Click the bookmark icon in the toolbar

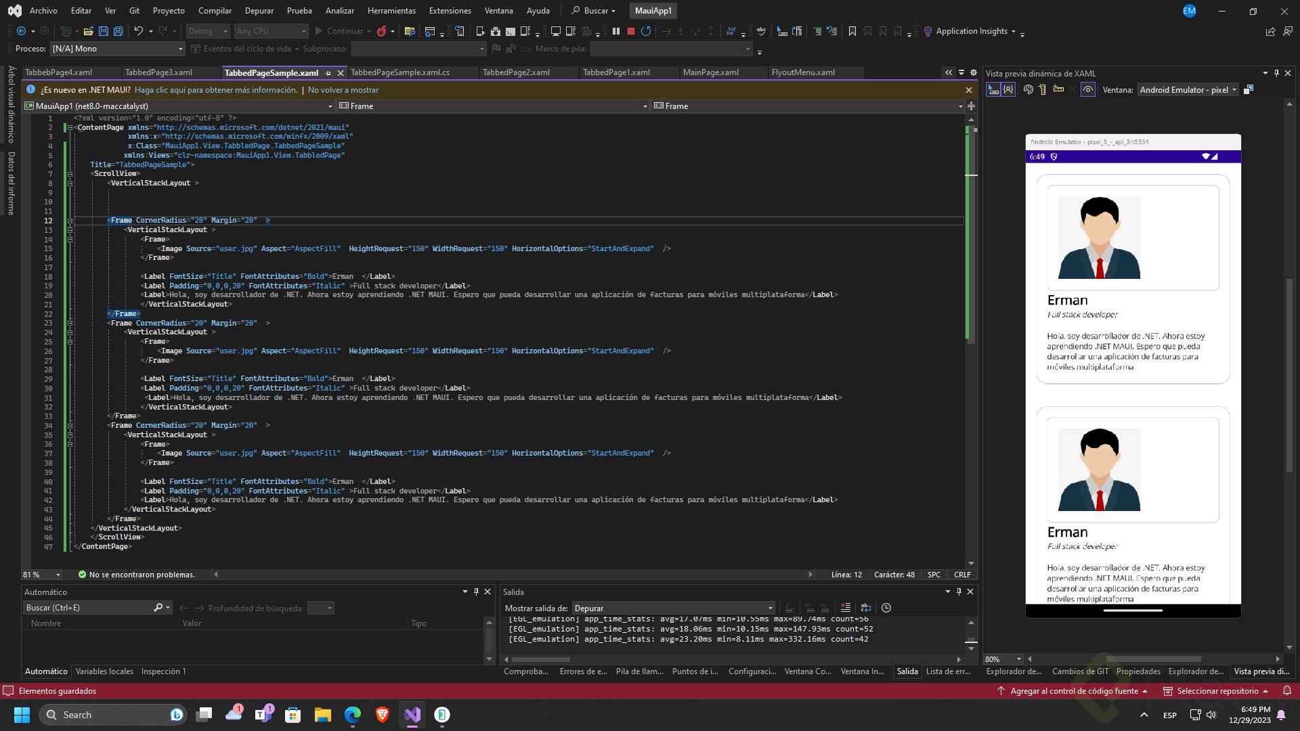click(852, 31)
